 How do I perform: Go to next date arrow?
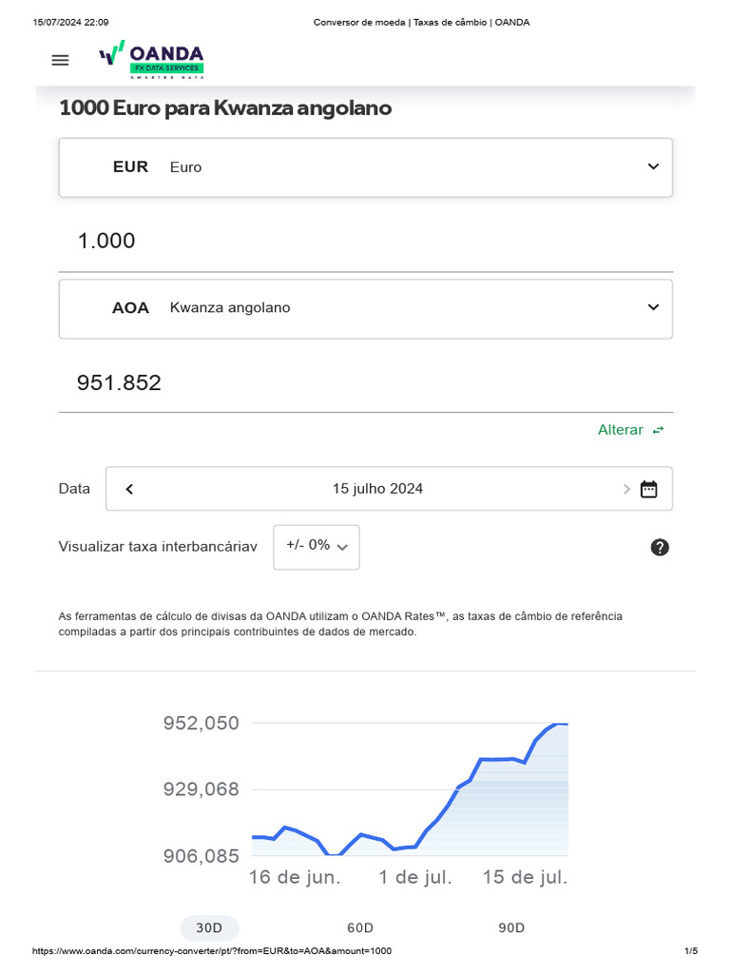pyautogui.click(x=626, y=489)
